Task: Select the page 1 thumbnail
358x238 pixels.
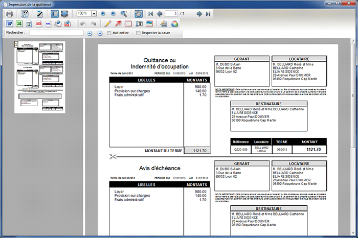Action: click(x=41, y=77)
